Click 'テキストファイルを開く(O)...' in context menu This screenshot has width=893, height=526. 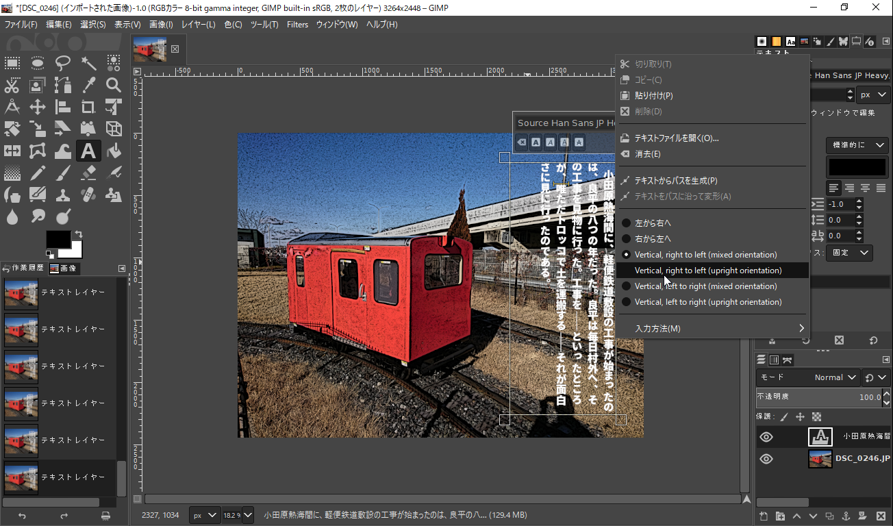[676, 138]
